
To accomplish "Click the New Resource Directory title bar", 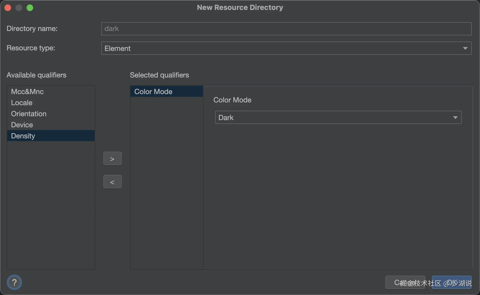I will click(240, 7).
